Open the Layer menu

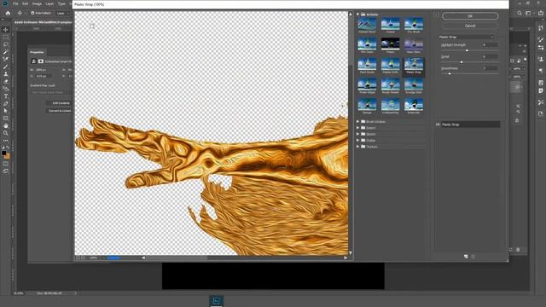[49, 3]
